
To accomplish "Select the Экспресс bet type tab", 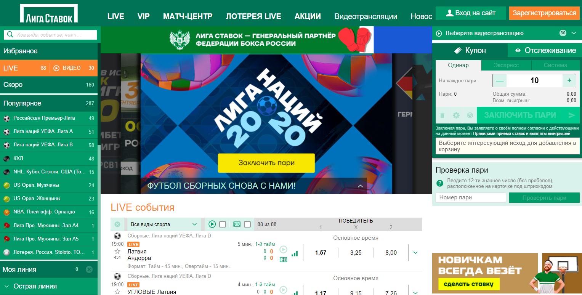I will [506, 65].
